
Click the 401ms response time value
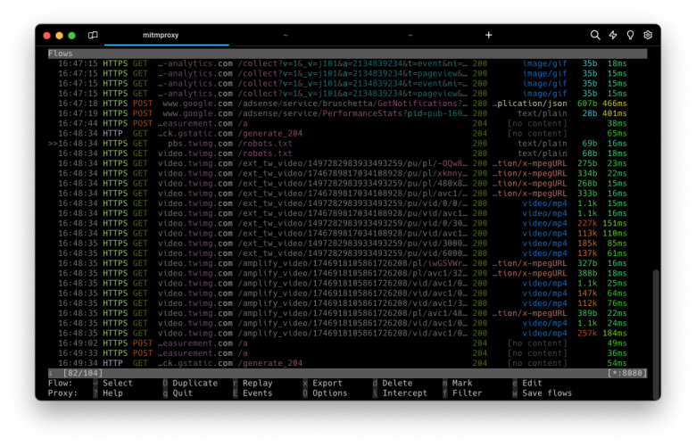614,113
